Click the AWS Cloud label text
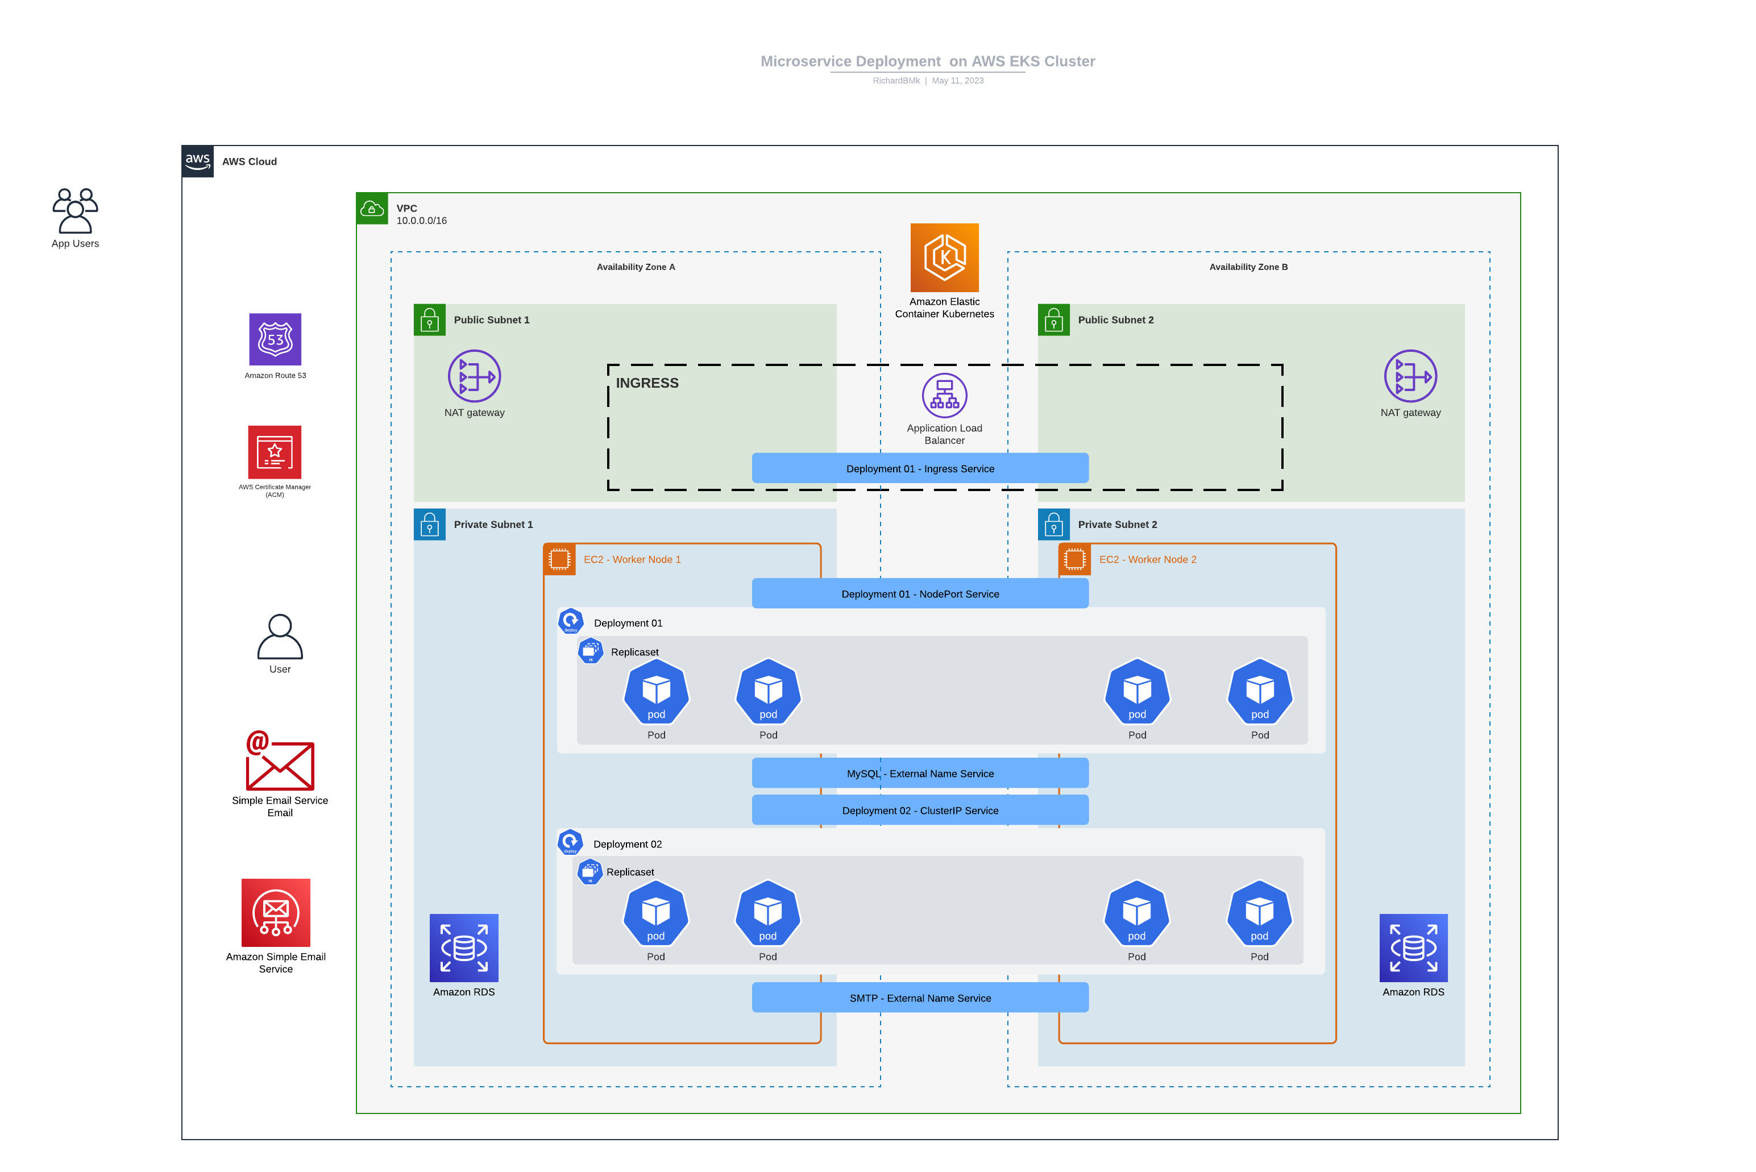The width and height of the screenshot is (1756, 1172). (250, 161)
